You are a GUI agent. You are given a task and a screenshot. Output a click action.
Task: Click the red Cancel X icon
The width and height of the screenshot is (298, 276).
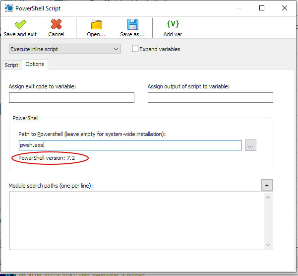point(56,25)
